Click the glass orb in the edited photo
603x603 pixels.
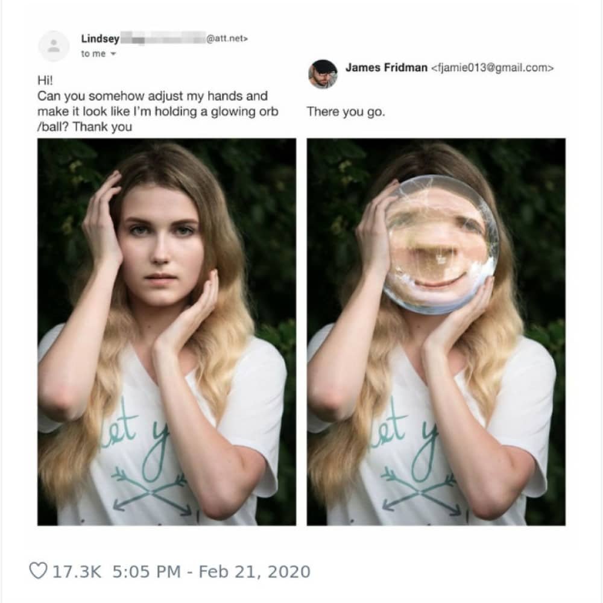pyautogui.click(x=440, y=244)
